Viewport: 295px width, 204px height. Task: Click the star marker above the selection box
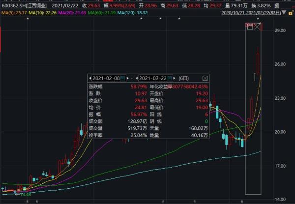click(x=258, y=19)
